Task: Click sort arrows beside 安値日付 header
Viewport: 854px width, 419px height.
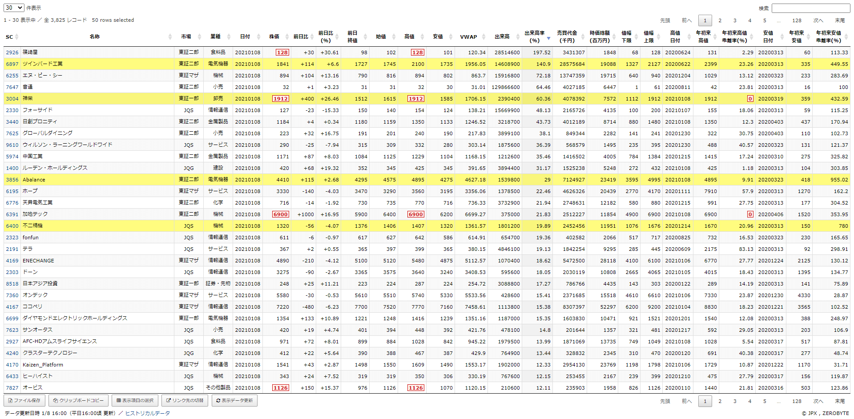Action: point(781,37)
